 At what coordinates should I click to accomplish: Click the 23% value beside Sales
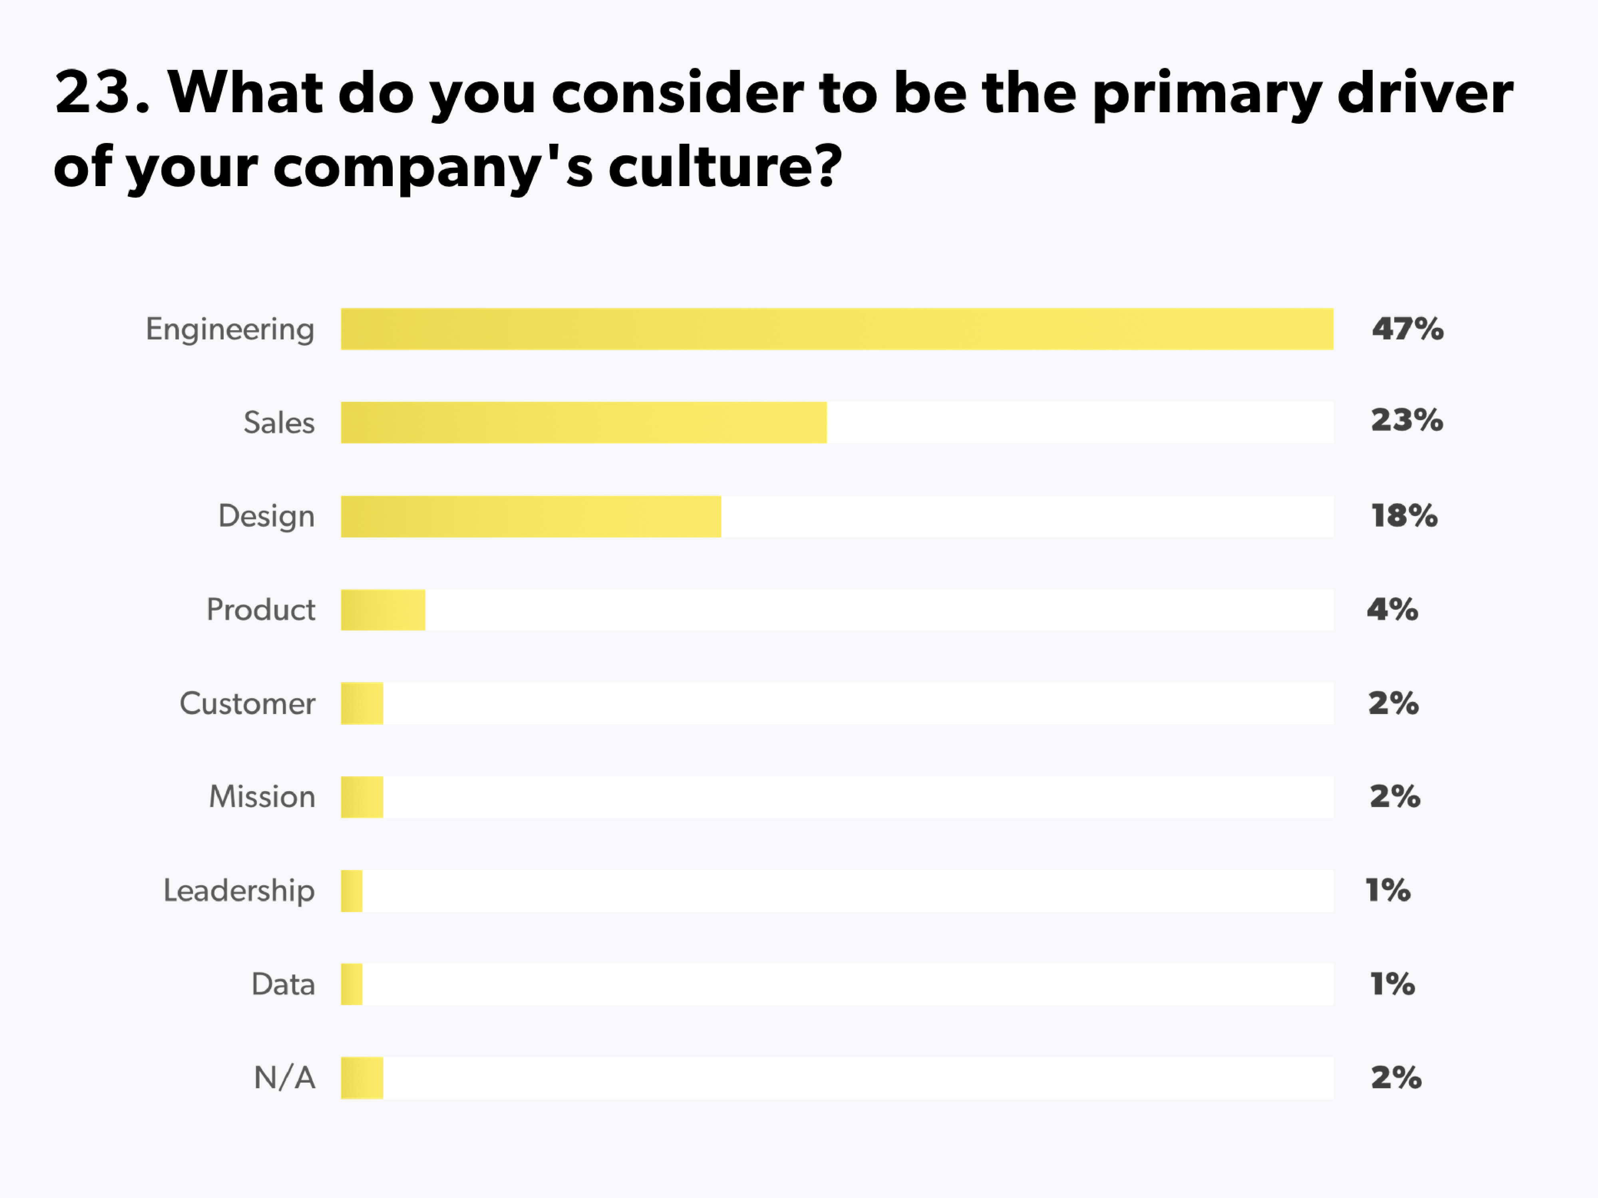coord(1407,420)
